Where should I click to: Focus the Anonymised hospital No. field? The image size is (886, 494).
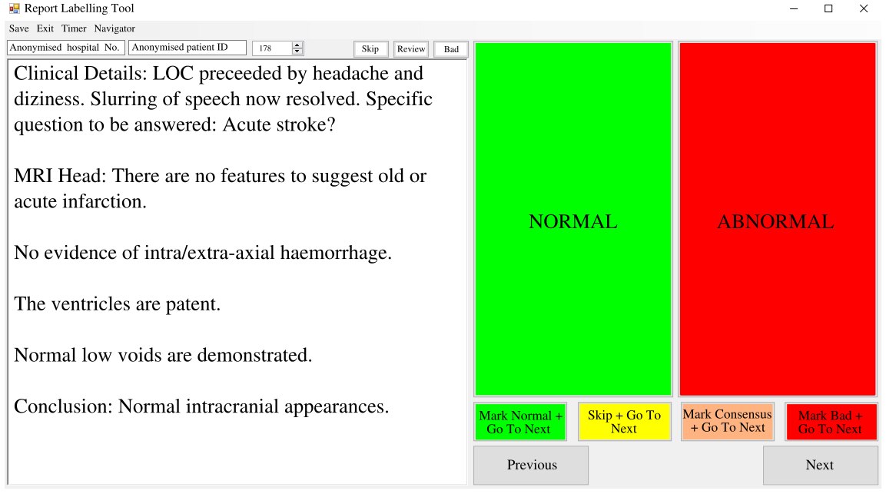point(65,48)
